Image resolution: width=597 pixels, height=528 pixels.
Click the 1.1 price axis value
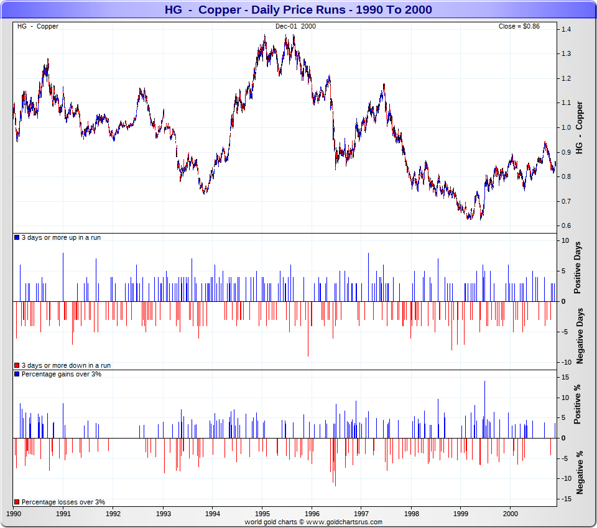[566, 102]
